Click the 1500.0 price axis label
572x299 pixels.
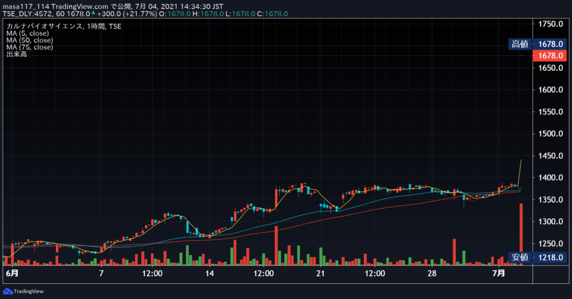[550, 134]
